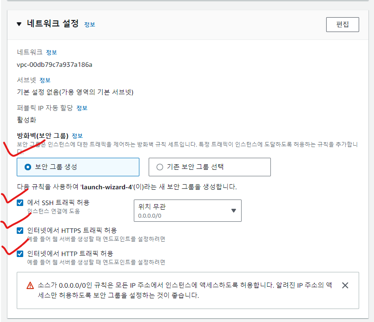Toggle the HTTPS 트래픽 허용 checkbox
The width and height of the screenshot is (374, 322).
[20, 231]
